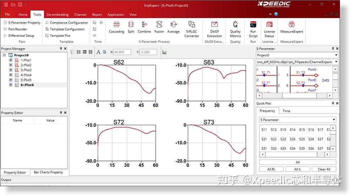This screenshot has height=196, width=351.
Task: Click the All IL button
Action: coord(297,169)
